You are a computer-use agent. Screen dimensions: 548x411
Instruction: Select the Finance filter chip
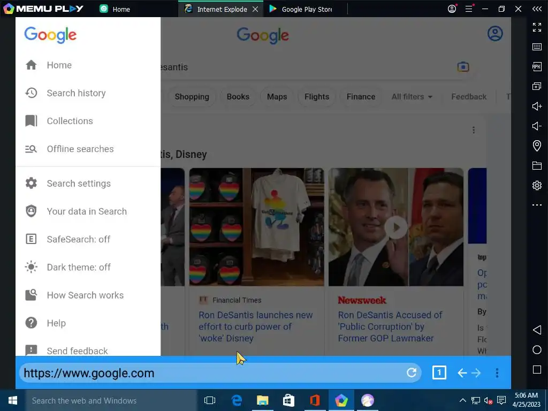tap(361, 97)
